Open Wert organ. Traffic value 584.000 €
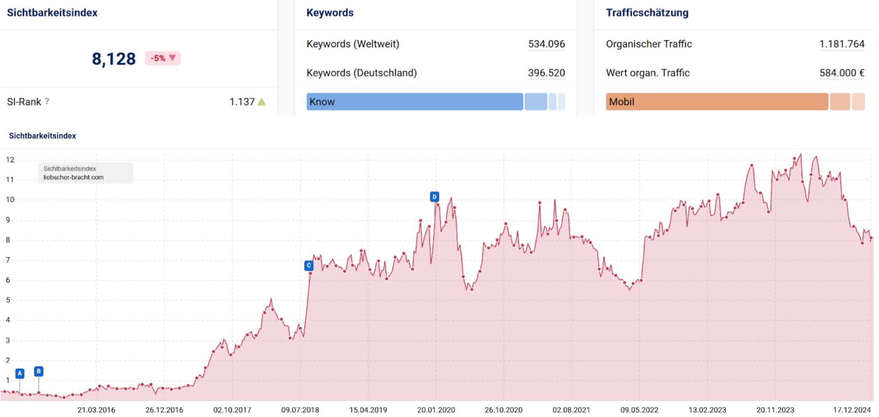The width and height of the screenshot is (879, 417). (842, 73)
